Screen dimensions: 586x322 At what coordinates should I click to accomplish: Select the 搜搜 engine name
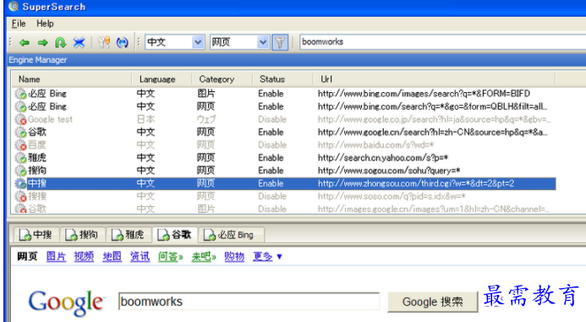point(37,196)
